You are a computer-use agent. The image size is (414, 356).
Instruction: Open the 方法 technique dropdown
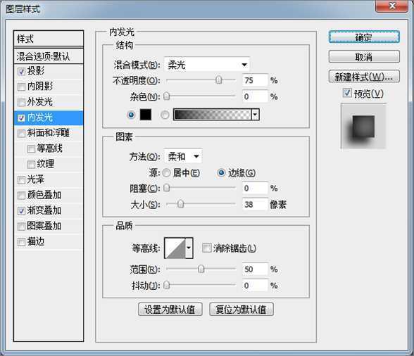click(183, 156)
